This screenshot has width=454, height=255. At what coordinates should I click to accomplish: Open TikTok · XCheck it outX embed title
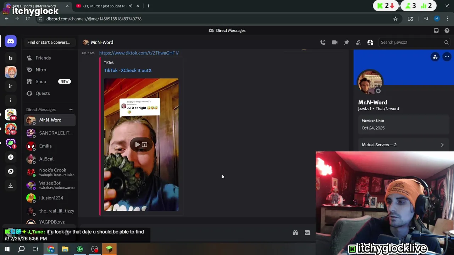coord(128,70)
